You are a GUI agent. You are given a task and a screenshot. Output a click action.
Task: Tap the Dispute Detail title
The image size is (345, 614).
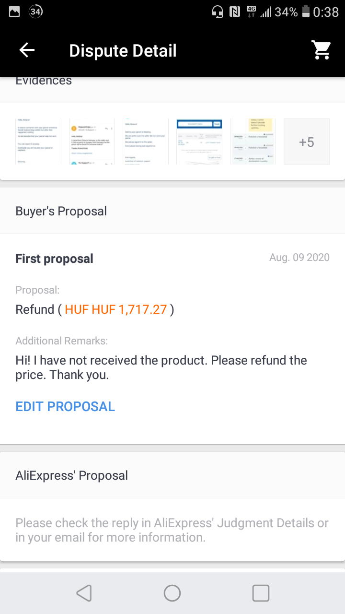(123, 50)
